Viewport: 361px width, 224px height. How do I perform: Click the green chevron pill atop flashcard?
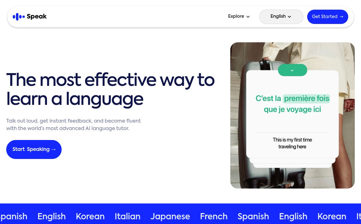(292, 70)
